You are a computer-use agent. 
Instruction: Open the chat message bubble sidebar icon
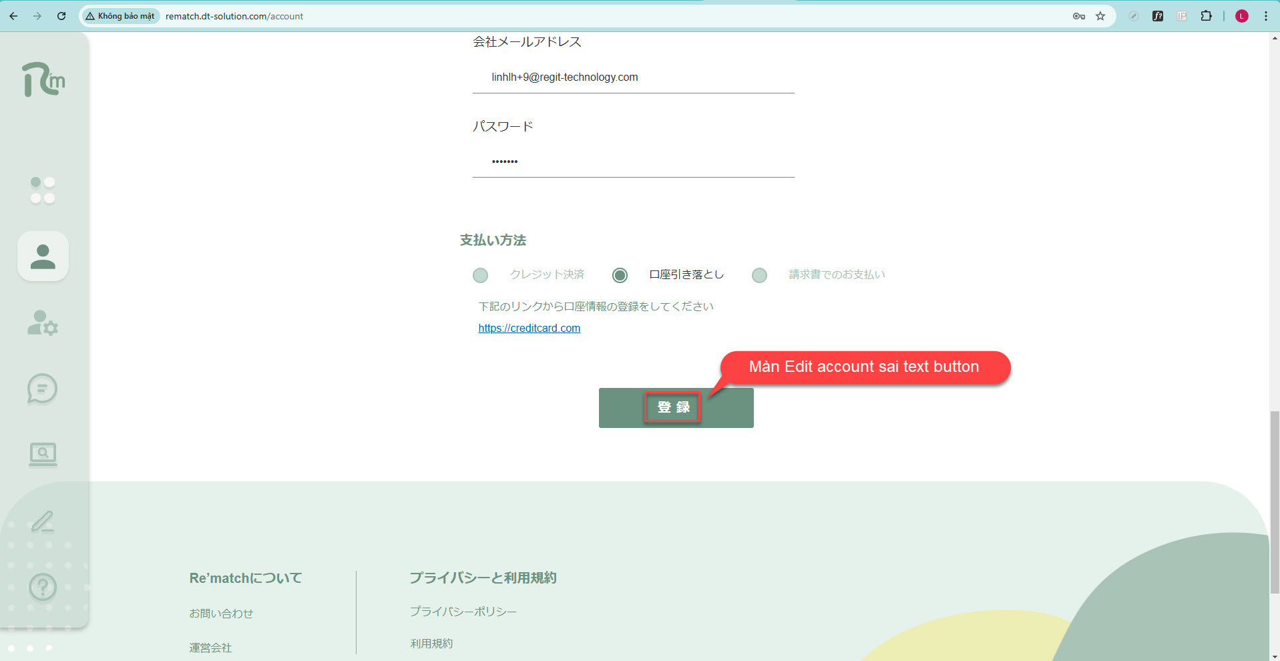(43, 389)
